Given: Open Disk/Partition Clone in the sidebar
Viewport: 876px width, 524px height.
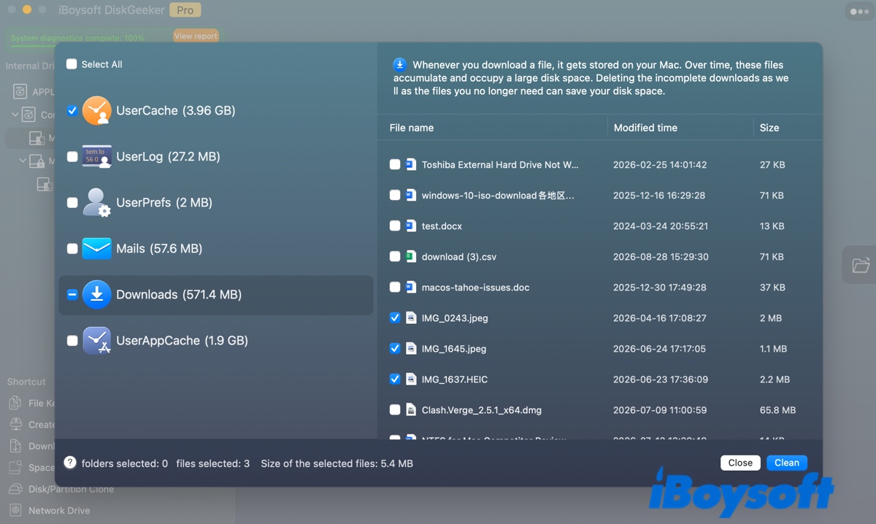Looking at the screenshot, I should pyautogui.click(x=71, y=489).
